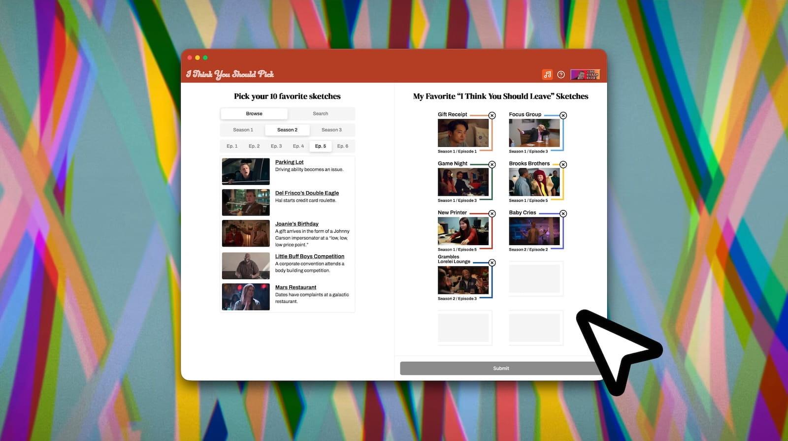The width and height of the screenshot is (788, 441).
Task: Click Little Buff Boys Competition thumbnail
Action: (x=246, y=266)
